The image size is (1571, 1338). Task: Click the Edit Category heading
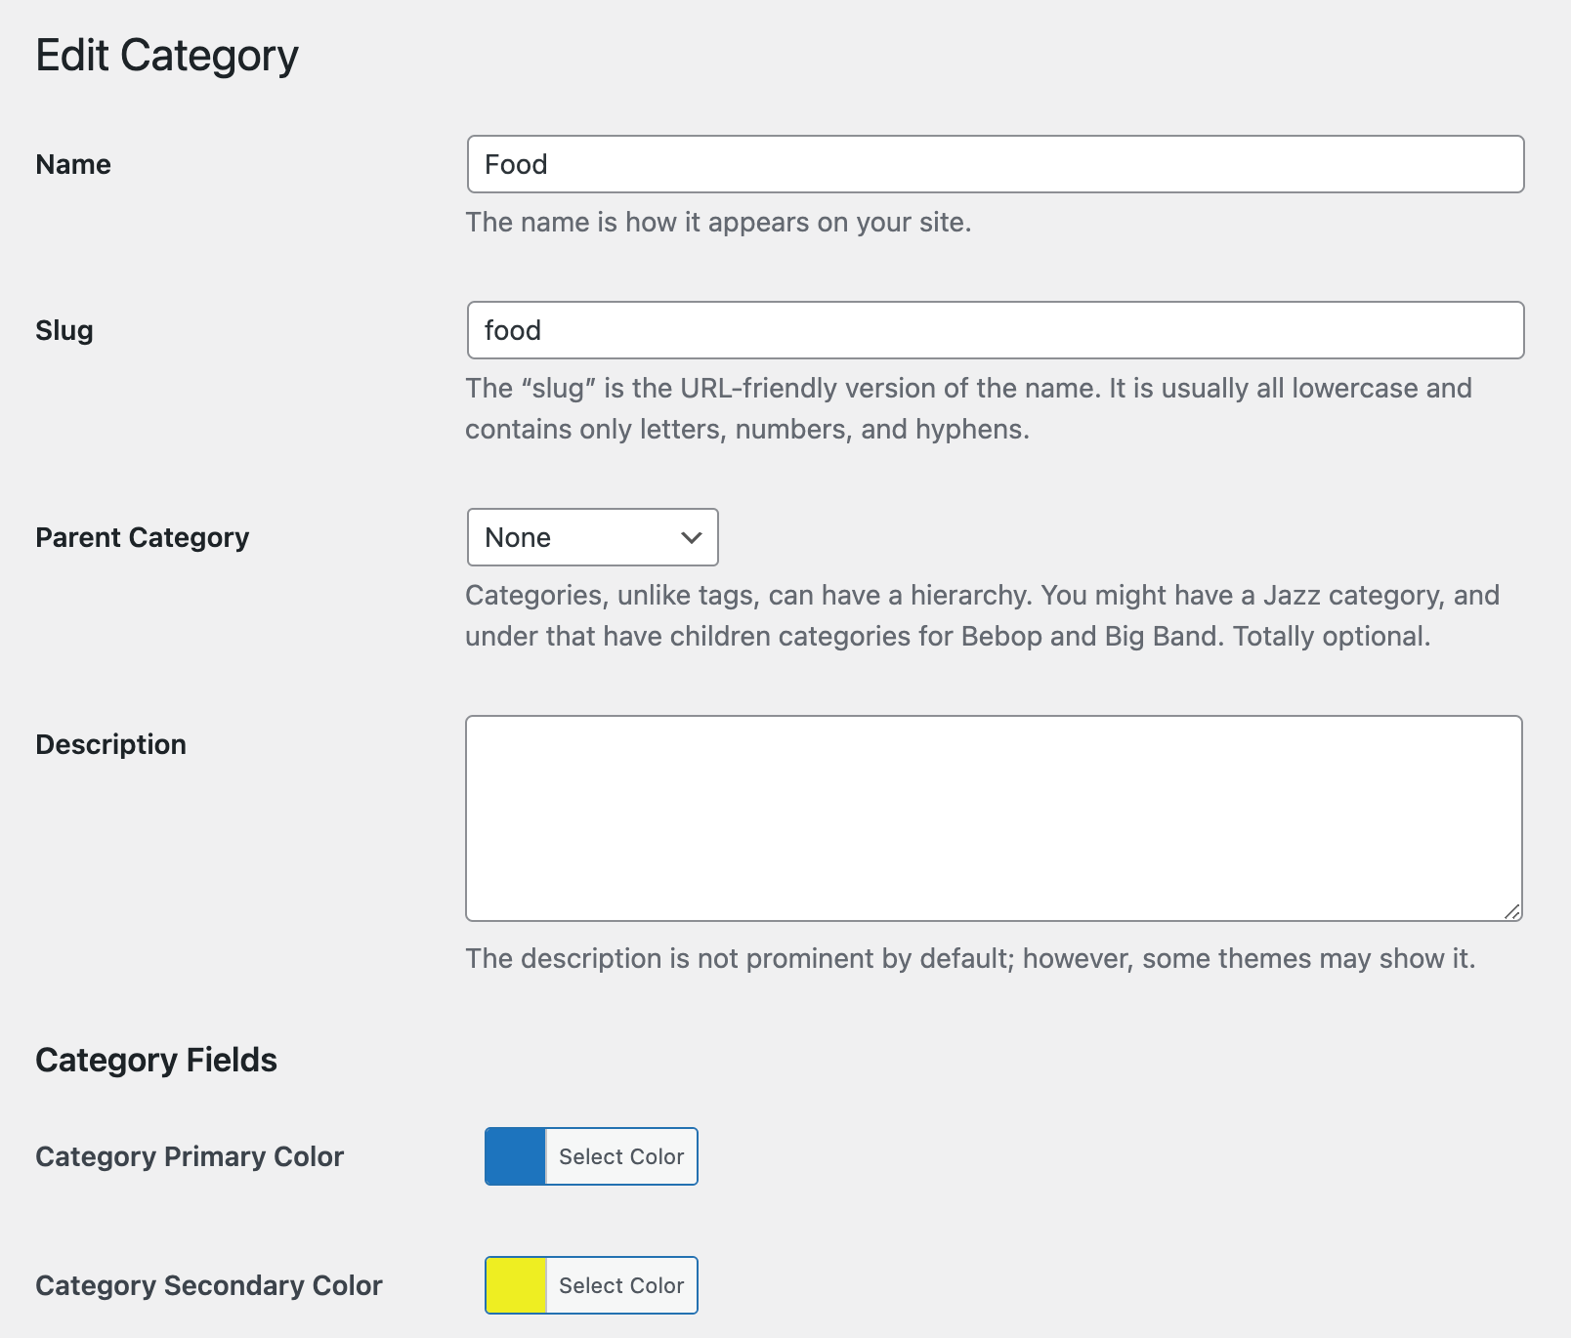tap(167, 56)
